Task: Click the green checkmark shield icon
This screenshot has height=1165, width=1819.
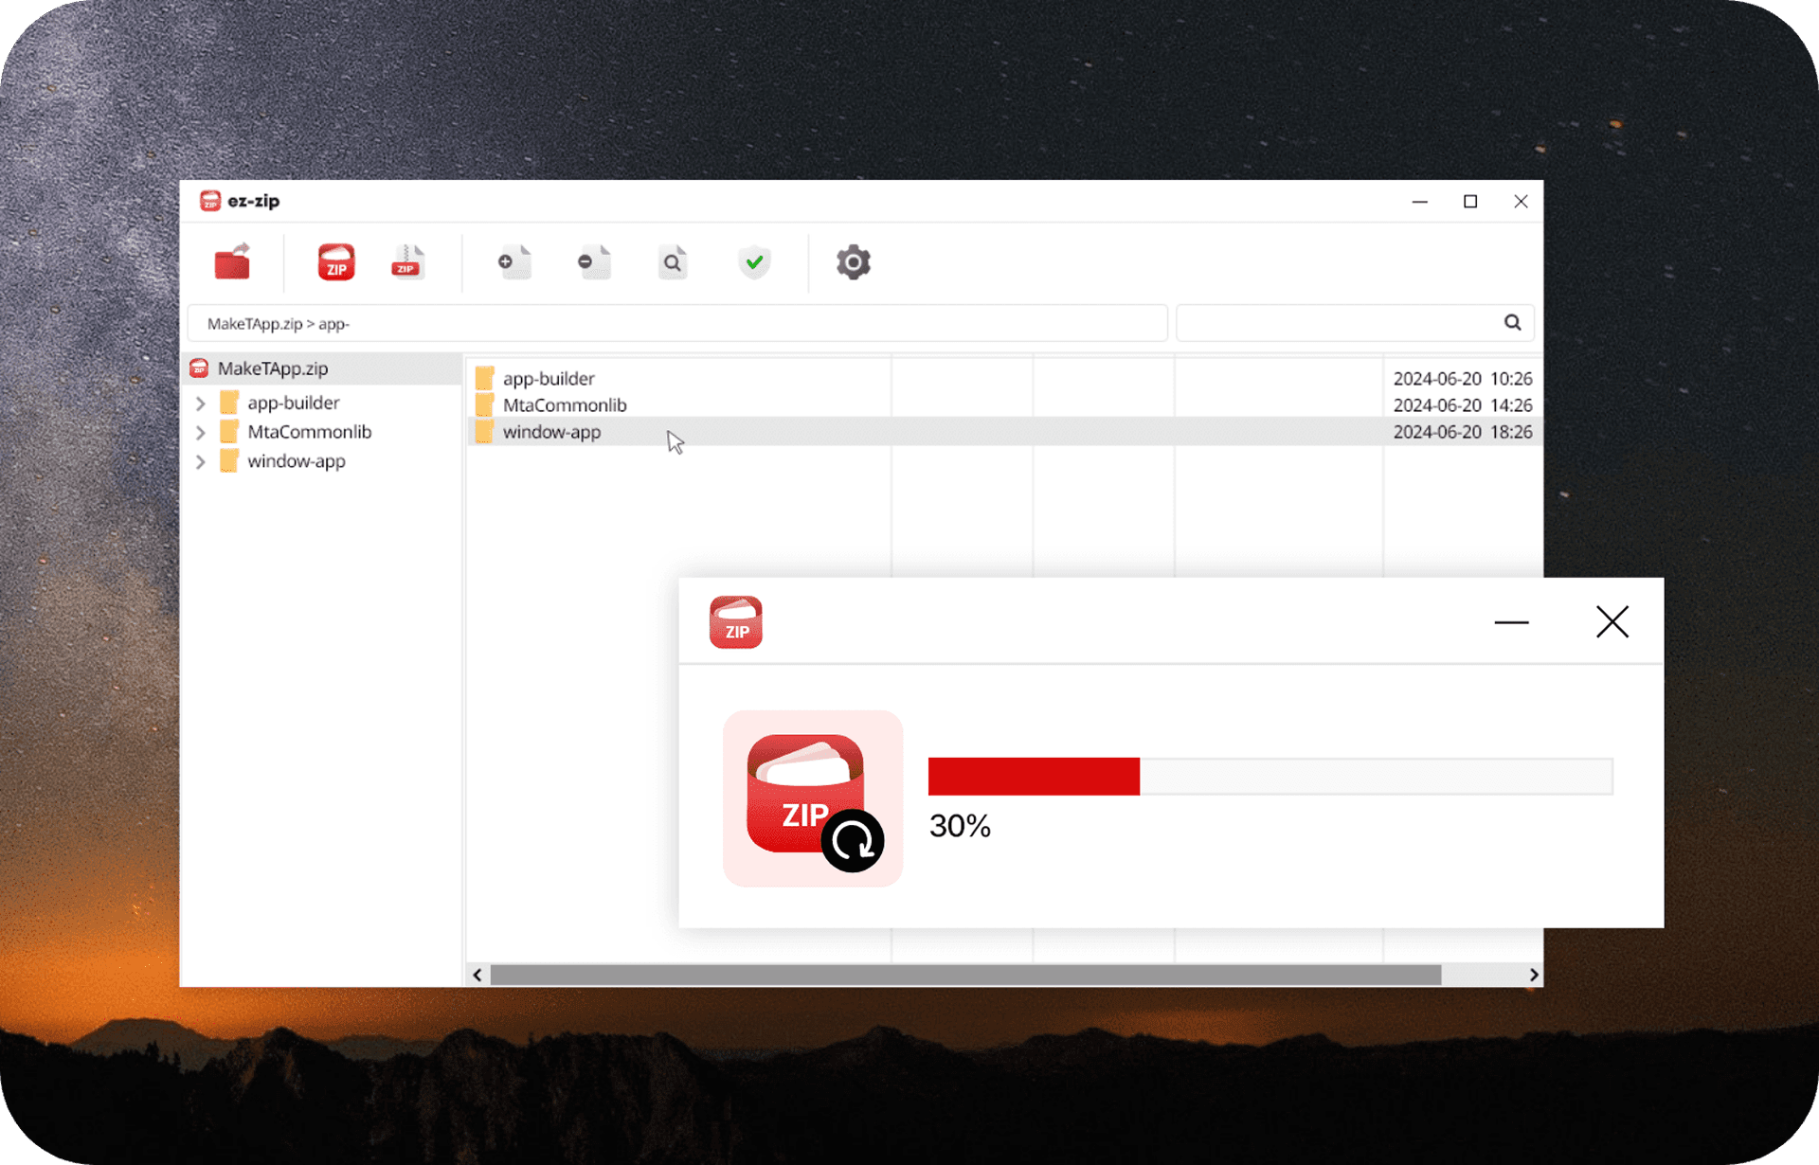Action: point(754,262)
